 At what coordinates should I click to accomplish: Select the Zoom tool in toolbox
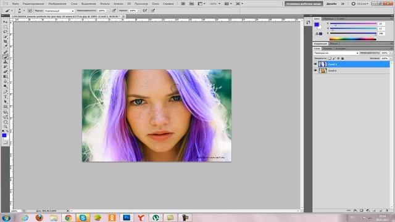click(6, 127)
